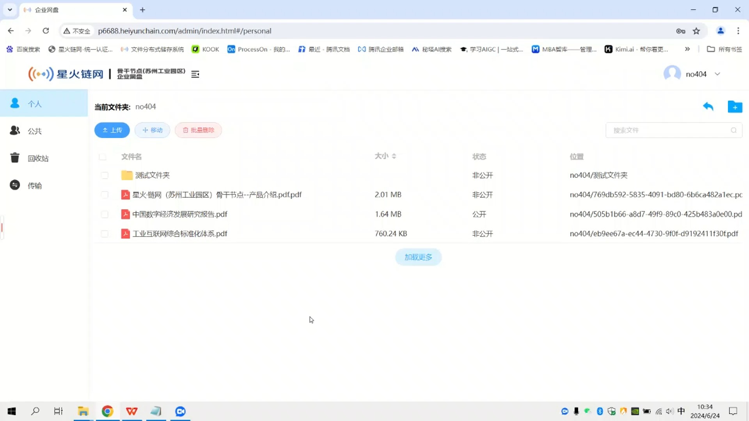Open the no404 user avatar

672,74
